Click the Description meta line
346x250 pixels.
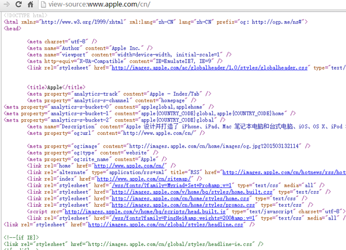186,127
